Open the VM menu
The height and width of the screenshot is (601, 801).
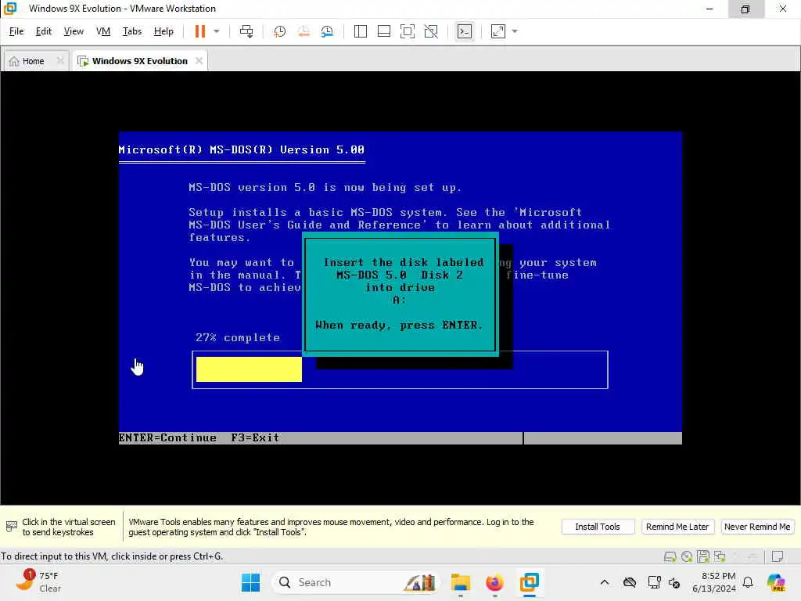tap(103, 31)
